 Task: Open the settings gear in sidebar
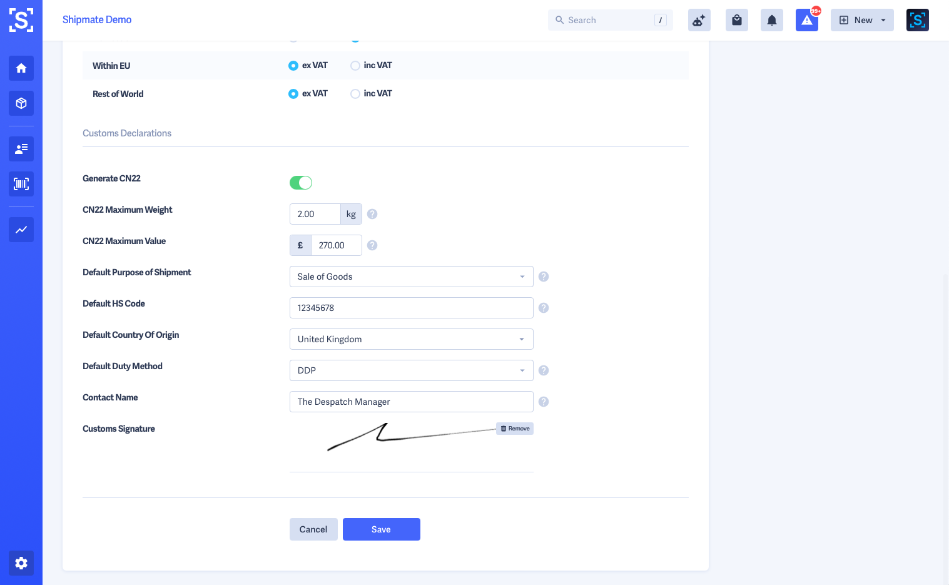pos(21,563)
